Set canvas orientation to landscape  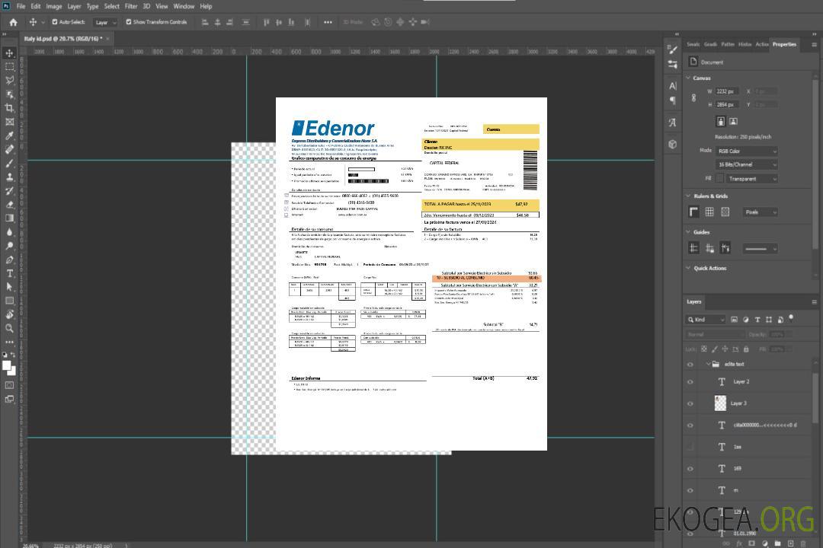point(733,122)
